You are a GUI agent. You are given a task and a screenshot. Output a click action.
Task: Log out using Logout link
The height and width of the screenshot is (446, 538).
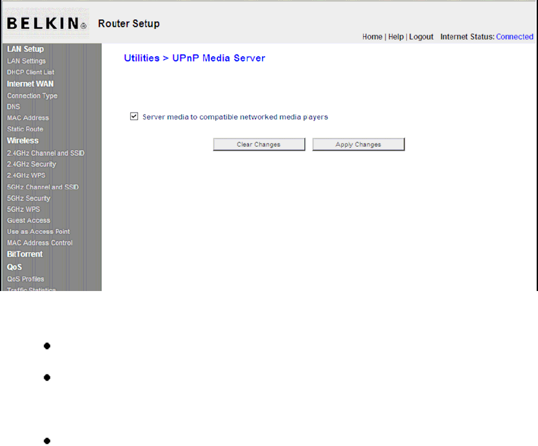pyautogui.click(x=421, y=37)
